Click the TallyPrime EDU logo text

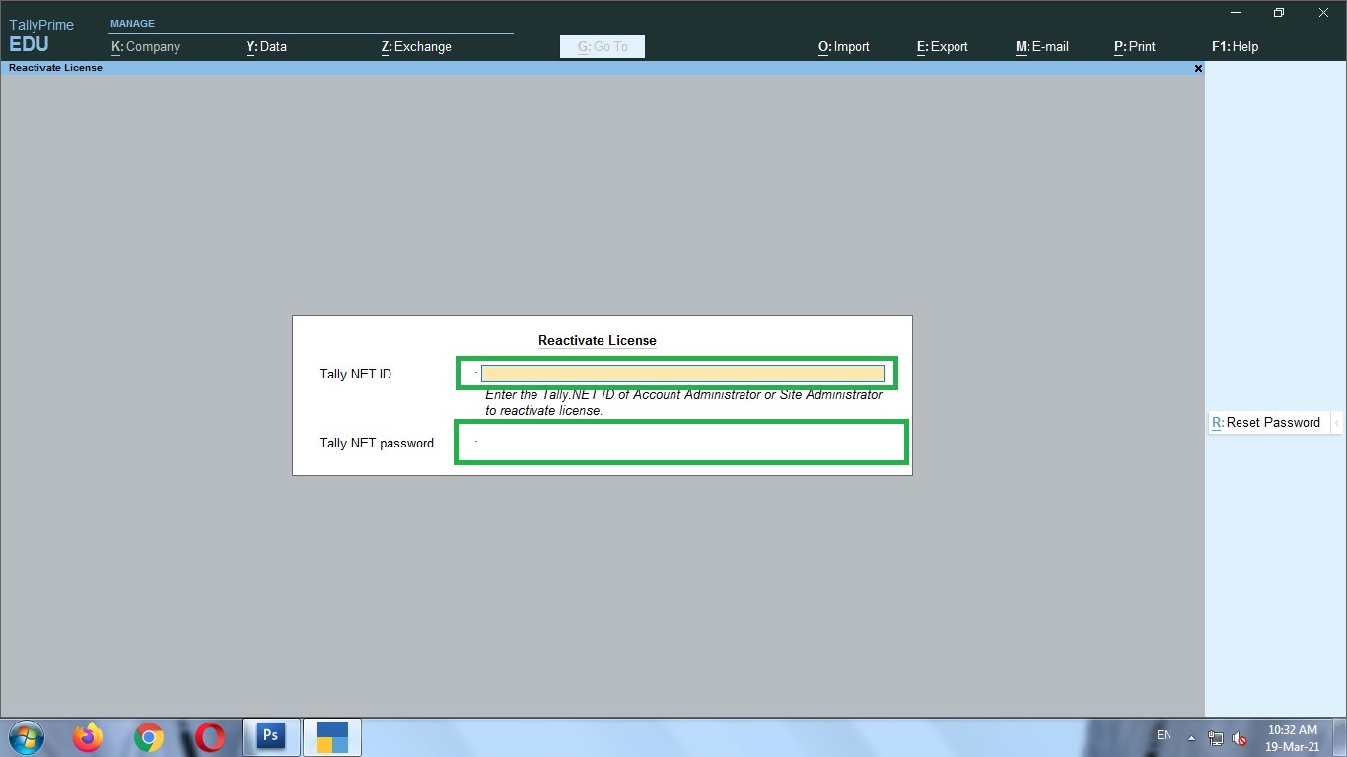coord(41,35)
